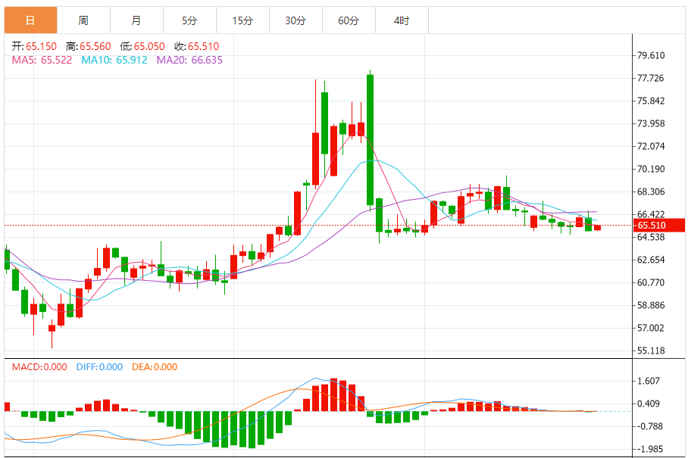Show the 30分 interval chart
688x458 pixels.
click(x=296, y=20)
